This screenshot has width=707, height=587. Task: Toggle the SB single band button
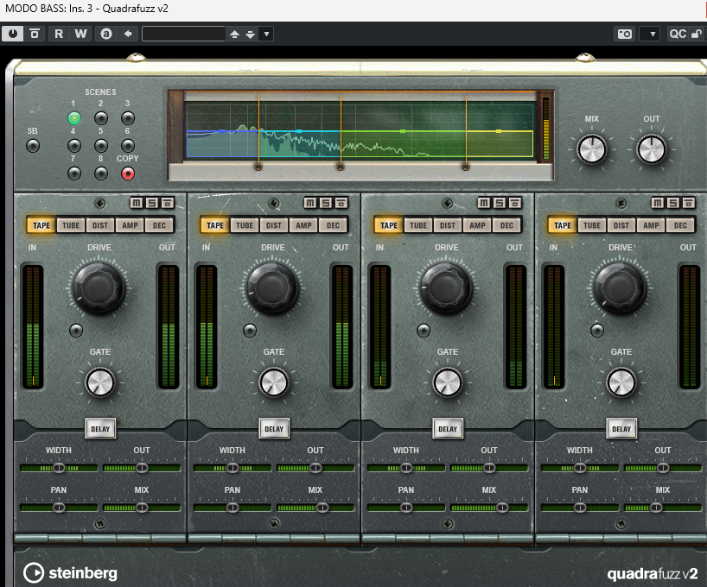[x=33, y=146]
